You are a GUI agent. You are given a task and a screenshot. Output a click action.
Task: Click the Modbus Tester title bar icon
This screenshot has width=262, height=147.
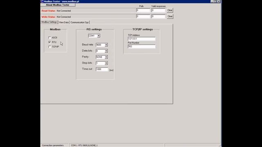click(42, 1)
